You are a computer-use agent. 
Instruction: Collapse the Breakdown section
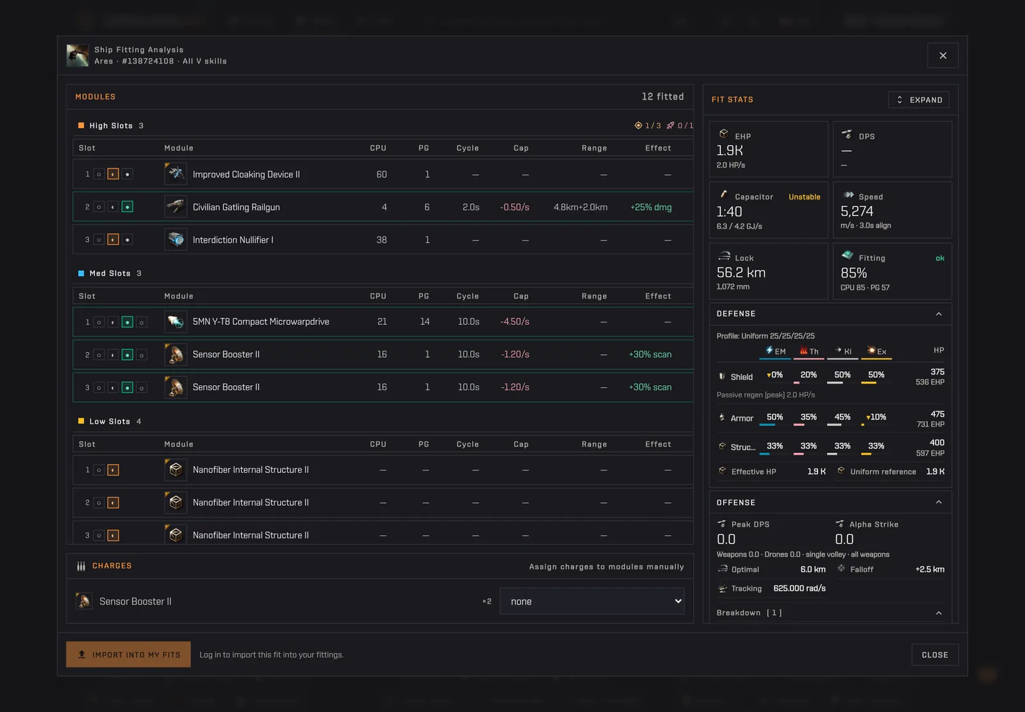(939, 613)
